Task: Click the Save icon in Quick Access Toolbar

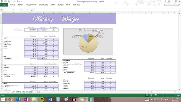Action: click(6, 2)
